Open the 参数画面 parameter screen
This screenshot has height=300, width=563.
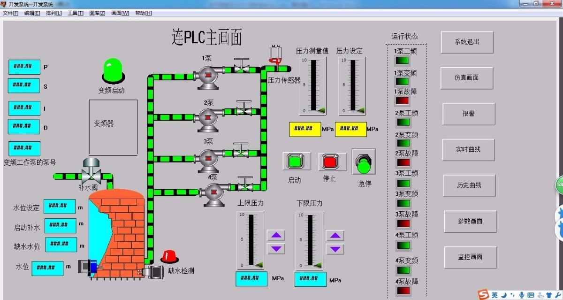coord(470,222)
